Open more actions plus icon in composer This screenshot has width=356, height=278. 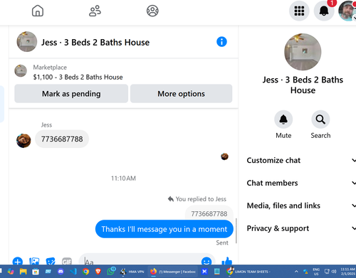[18, 262]
